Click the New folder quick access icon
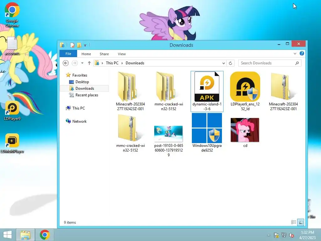This screenshot has height=241, width=321. pyautogui.click(x=79, y=45)
